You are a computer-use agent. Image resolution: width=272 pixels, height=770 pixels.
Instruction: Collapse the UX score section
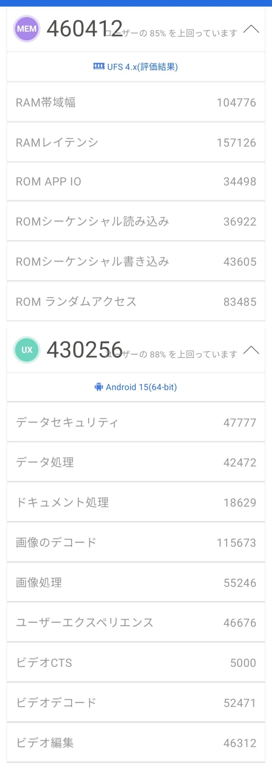tap(251, 350)
